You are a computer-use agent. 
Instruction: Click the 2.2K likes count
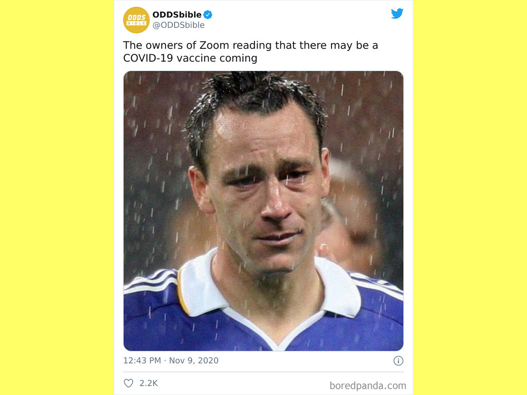(149, 383)
